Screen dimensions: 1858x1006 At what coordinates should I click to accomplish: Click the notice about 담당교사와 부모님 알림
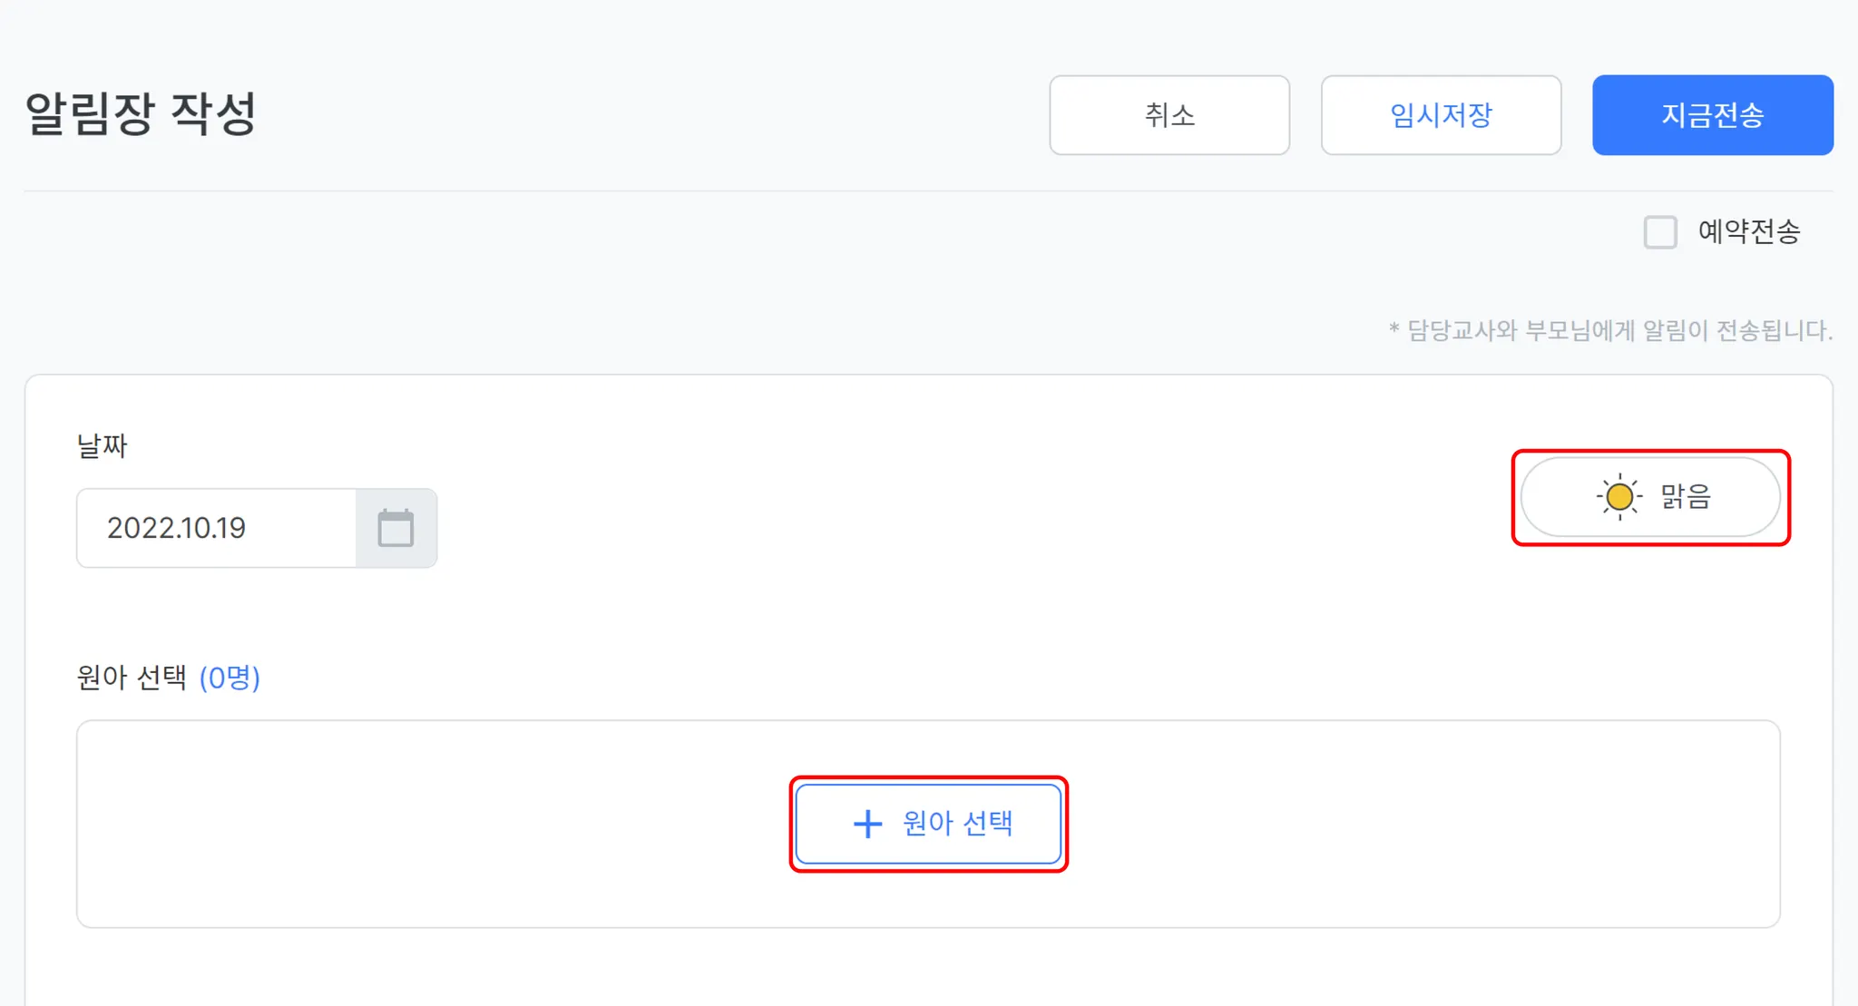(1610, 330)
